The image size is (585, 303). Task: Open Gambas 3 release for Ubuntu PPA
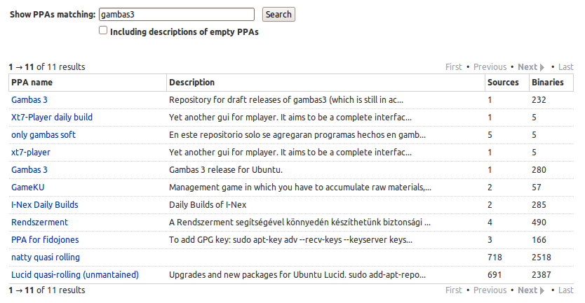click(x=29, y=169)
